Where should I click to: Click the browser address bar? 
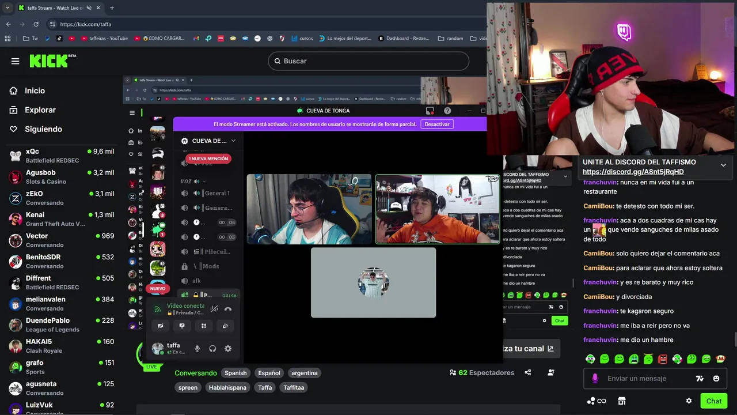coord(265,24)
